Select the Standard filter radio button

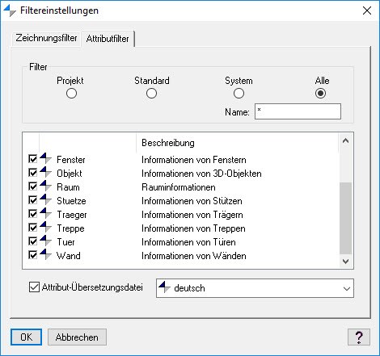[151, 94]
